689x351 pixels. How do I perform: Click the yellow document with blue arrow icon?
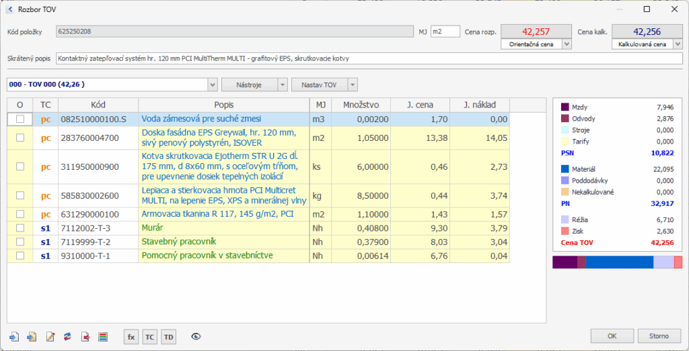click(32, 336)
